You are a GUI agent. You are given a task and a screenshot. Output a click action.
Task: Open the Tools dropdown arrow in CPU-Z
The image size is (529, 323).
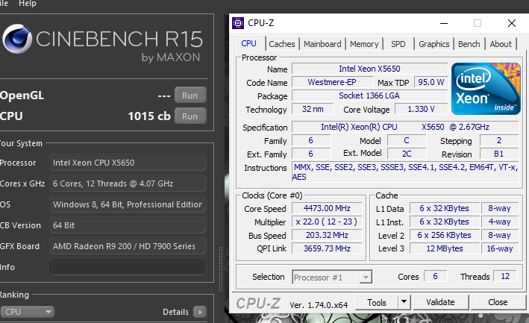pyautogui.click(x=404, y=302)
